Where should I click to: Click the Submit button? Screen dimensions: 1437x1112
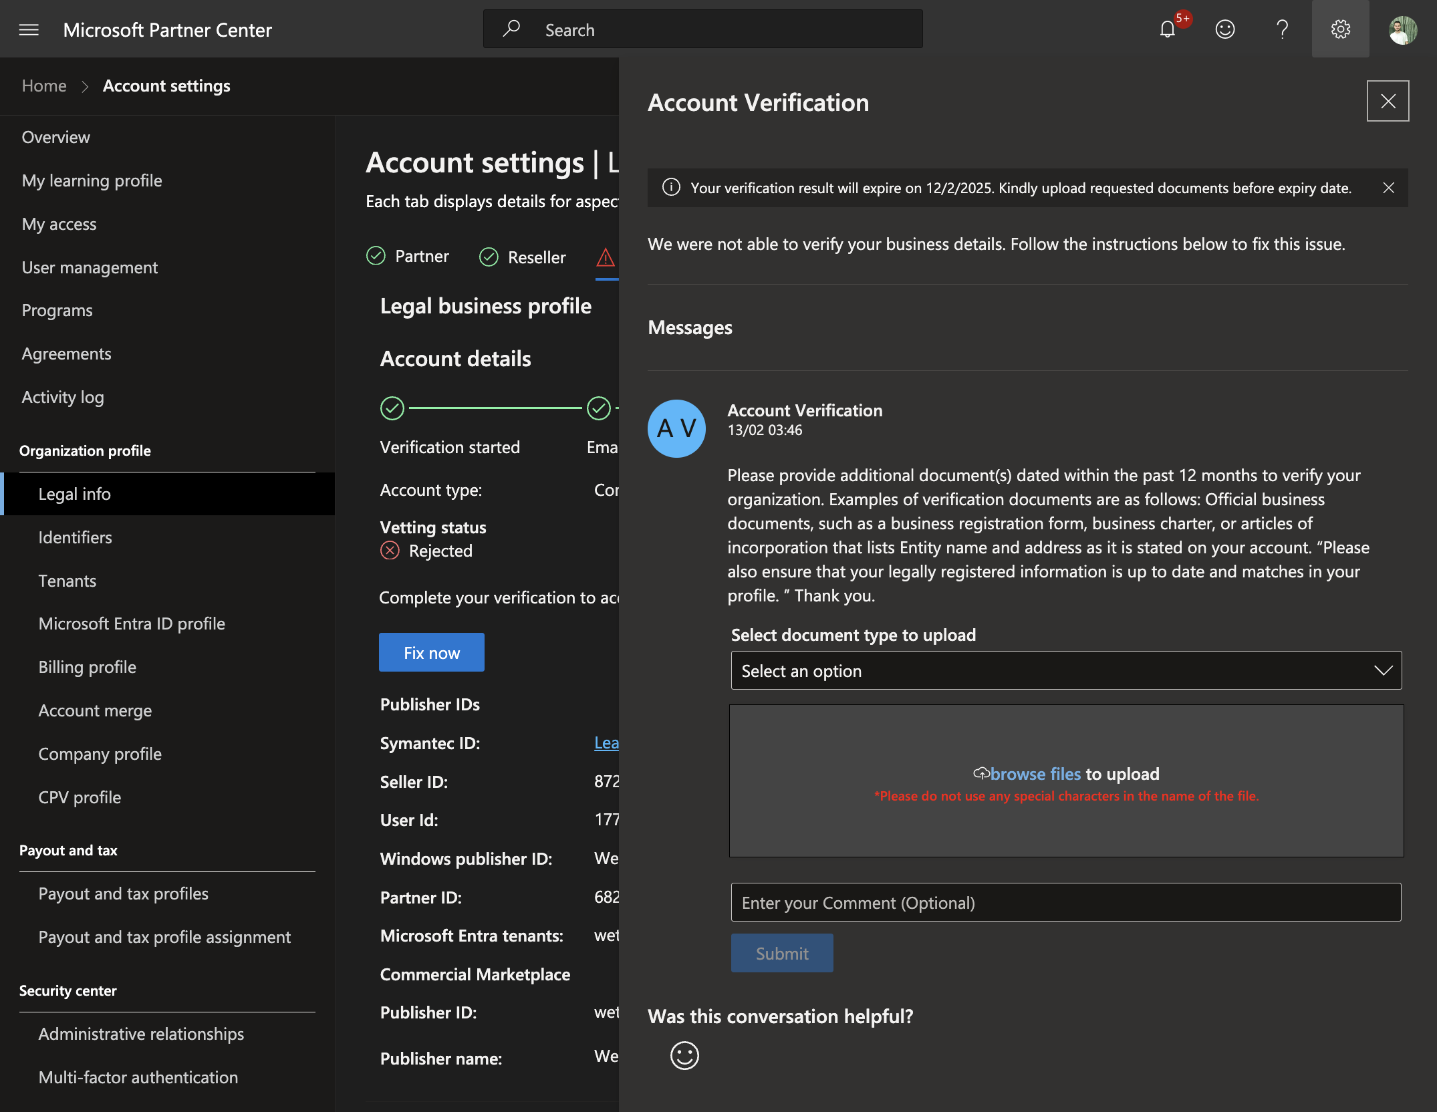tap(782, 953)
